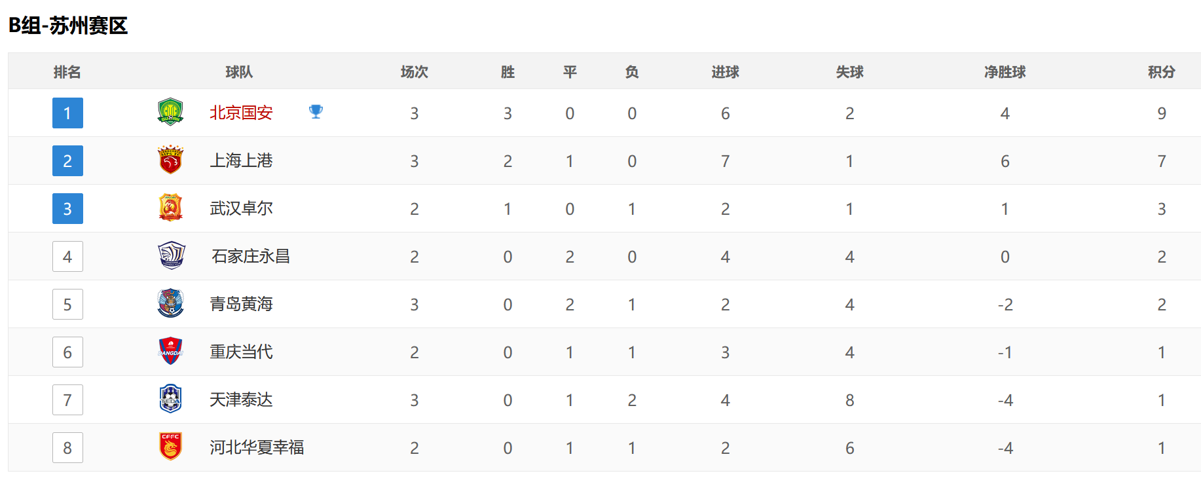Click the blue trophy icon
Viewport: 1201px width, 484px height.
pyautogui.click(x=316, y=111)
